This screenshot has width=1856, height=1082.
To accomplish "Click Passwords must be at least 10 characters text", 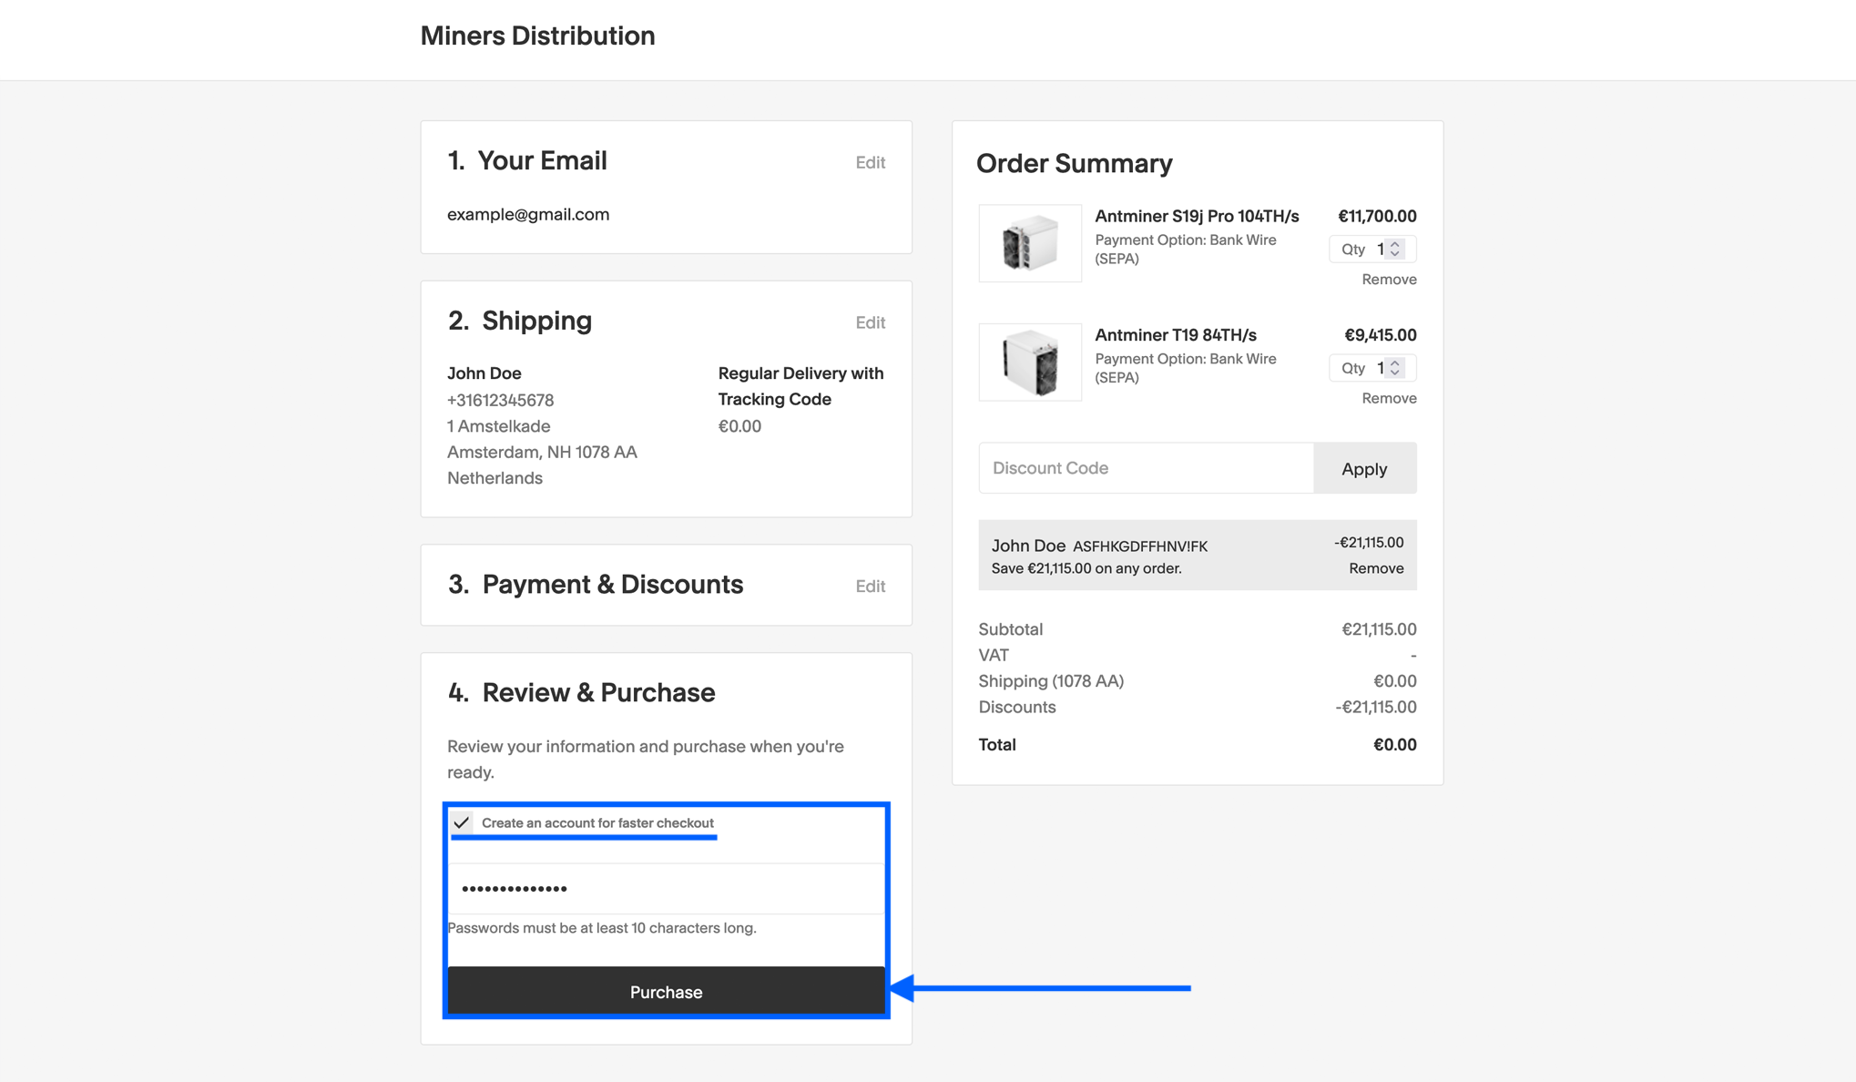I will 602,928.
